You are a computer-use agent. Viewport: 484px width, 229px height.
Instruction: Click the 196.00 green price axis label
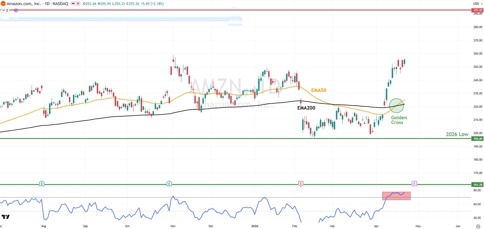[477, 139]
